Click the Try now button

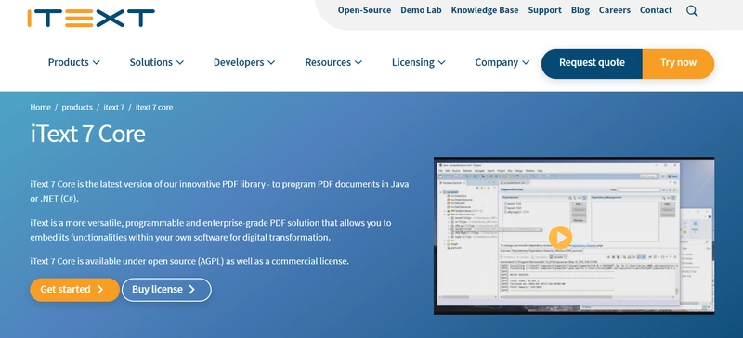[678, 63]
